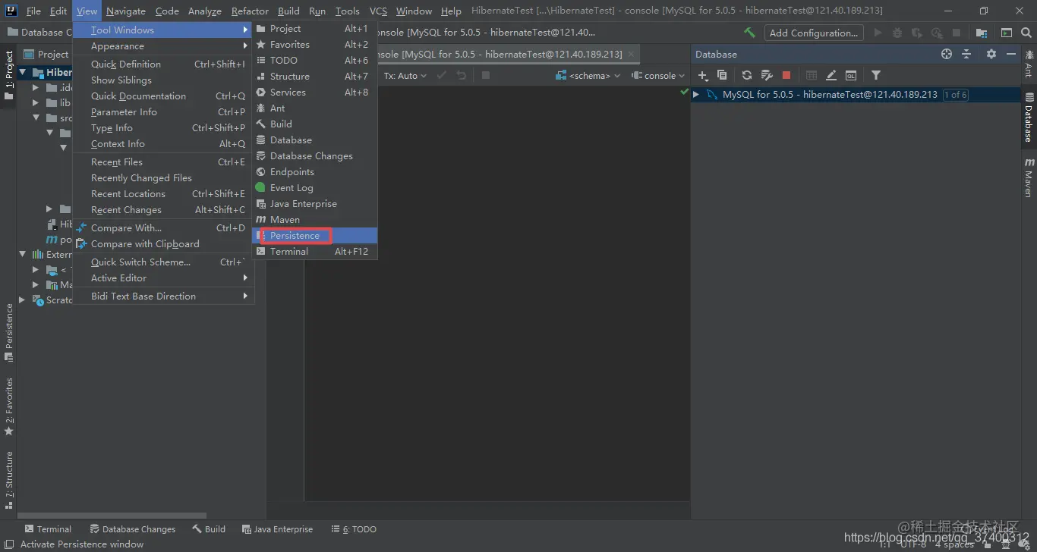Click the Run Anything toolbar icon
1037x552 pixels.
click(x=1007, y=33)
